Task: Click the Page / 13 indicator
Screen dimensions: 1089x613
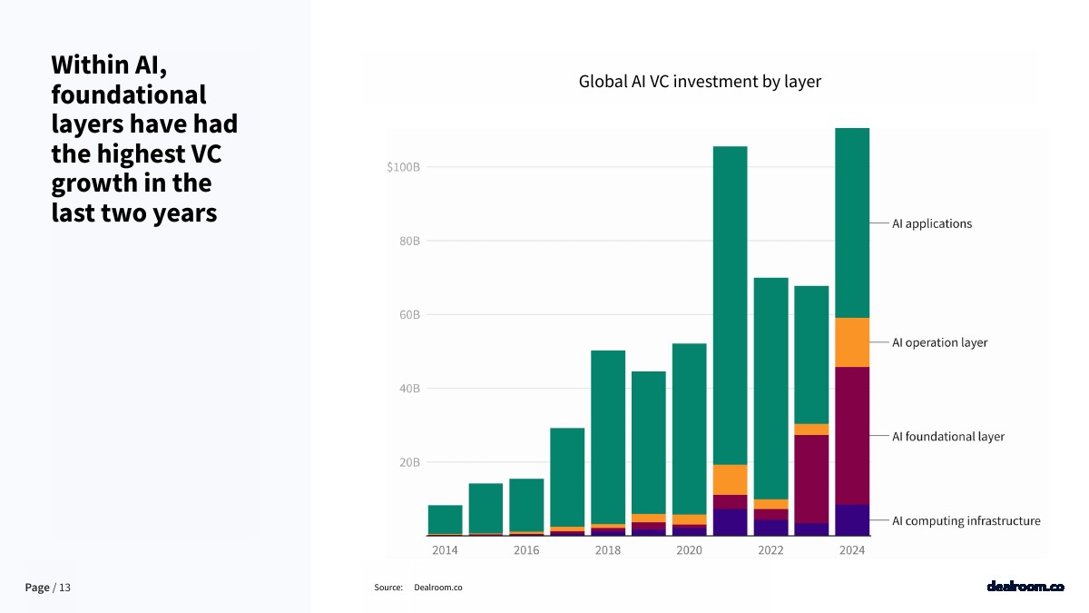Action: coord(48,588)
